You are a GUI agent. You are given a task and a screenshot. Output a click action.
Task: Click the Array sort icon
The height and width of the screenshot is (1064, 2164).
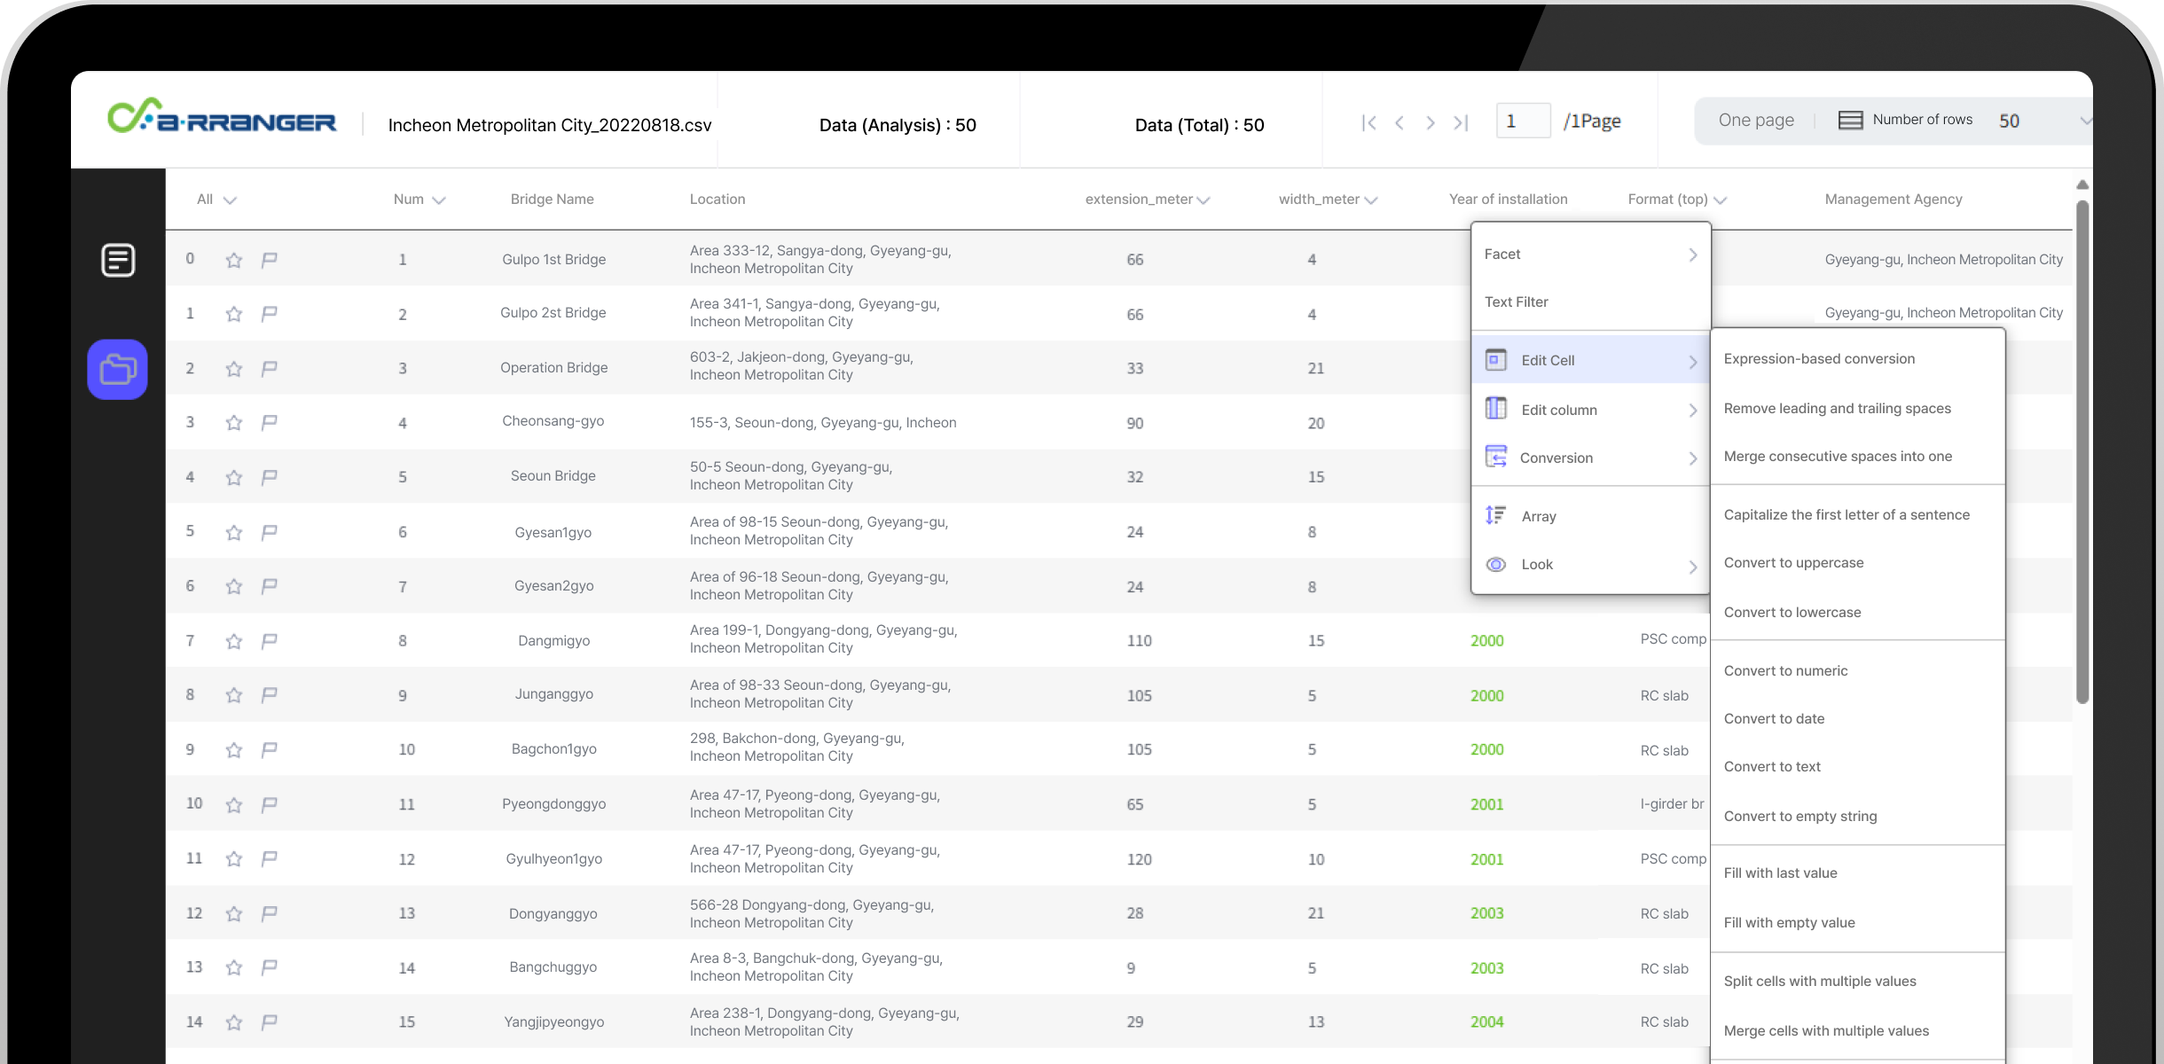1496,515
